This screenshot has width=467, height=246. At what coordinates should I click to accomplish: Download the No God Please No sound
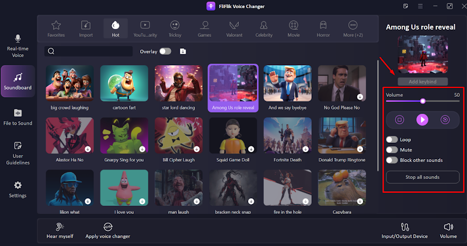pos(360,97)
